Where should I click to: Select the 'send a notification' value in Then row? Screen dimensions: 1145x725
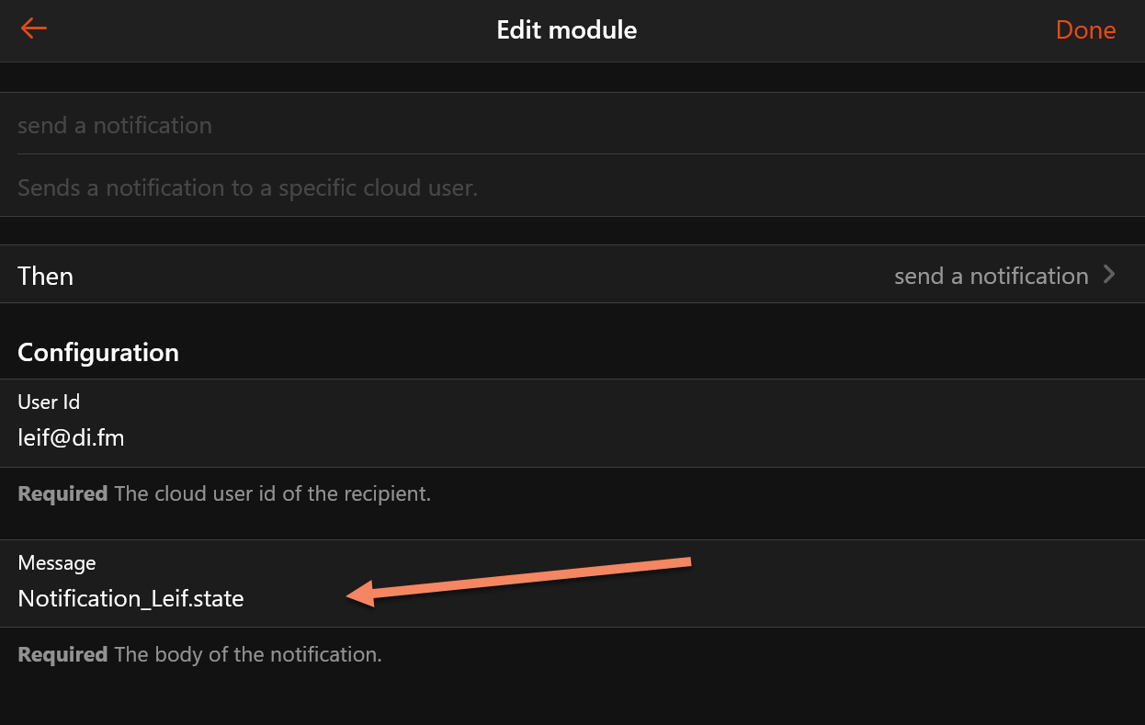click(991, 276)
